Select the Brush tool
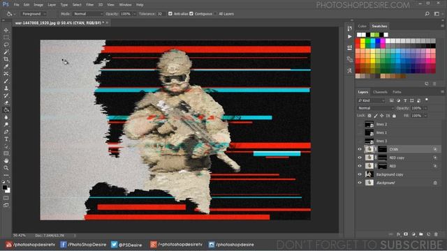Image resolution: width=447 pixels, height=251 pixels. [6, 81]
